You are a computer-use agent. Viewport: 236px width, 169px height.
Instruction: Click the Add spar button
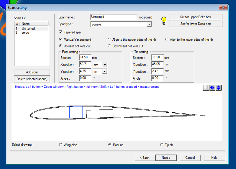[x=32, y=72]
